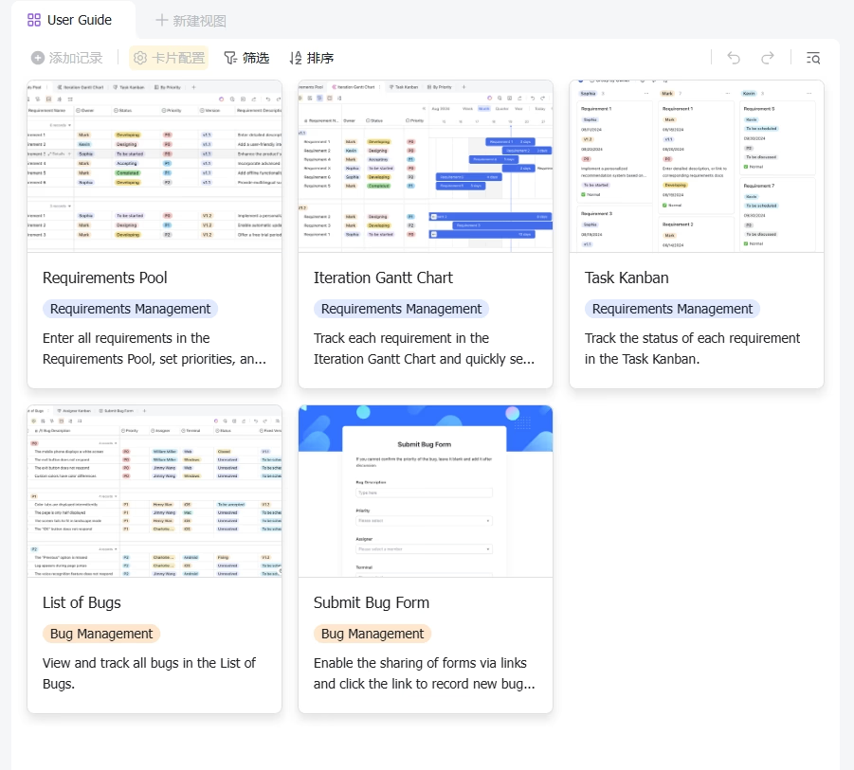
Task: Click the redo arrow icon
Action: tap(768, 58)
